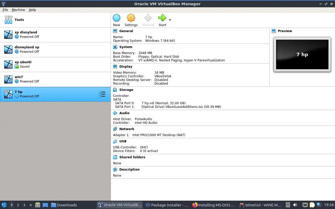Screen dimensions: 335x209
Task: Open the File menu
Action: (5, 10)
